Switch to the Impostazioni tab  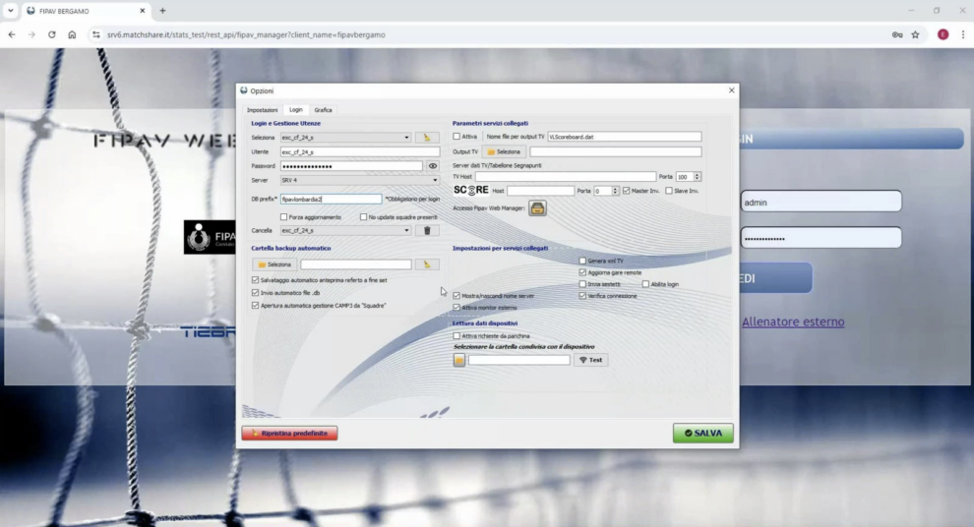pos(262,110)
